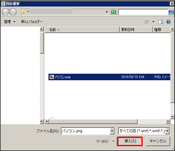
Task: Click the 新しいフォルダー button
Action: [32, 21]
